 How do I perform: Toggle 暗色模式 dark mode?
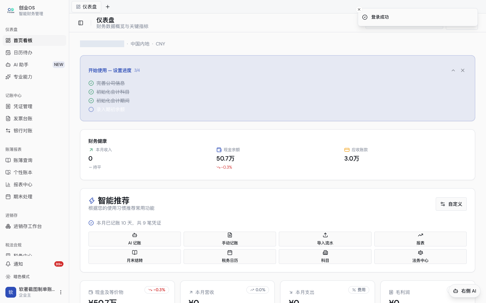tap(34, 277)
